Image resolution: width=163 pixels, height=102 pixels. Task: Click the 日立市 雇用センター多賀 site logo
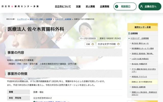(x=20, y=6)
